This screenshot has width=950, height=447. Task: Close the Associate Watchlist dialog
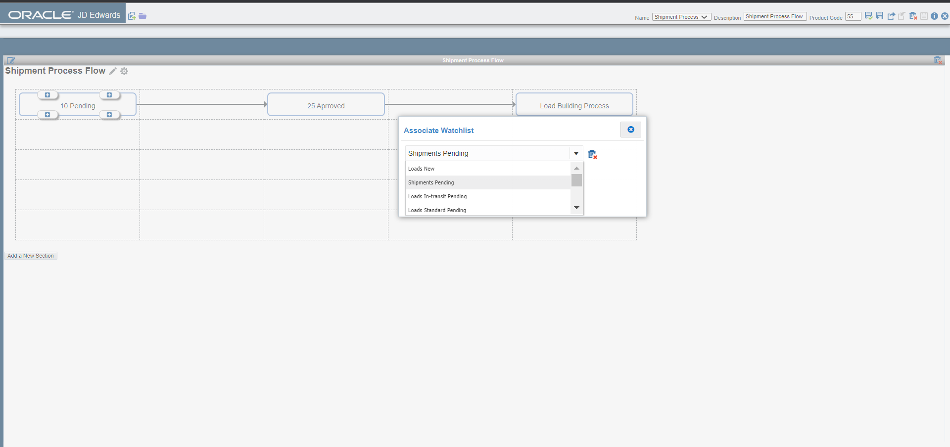point(631,130)
